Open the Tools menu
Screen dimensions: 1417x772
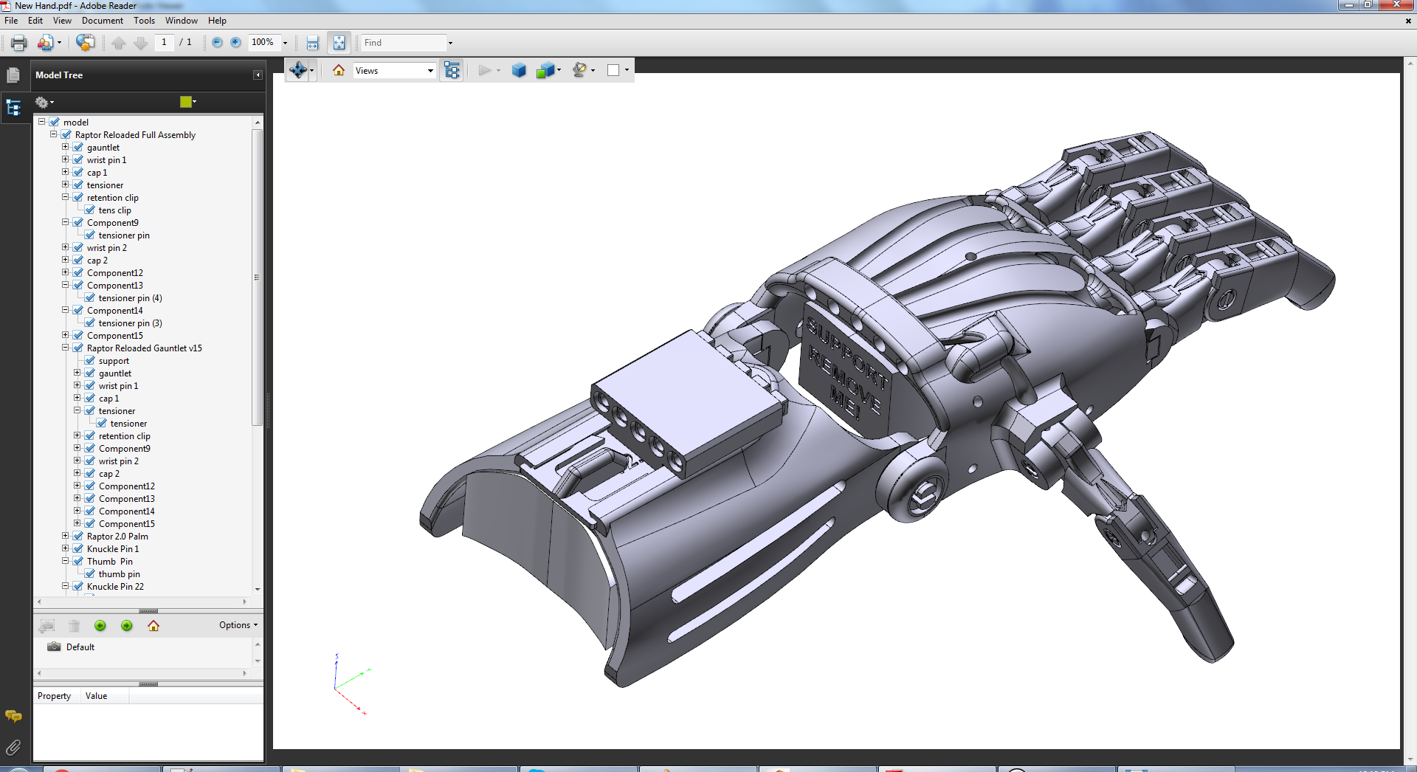coord(144,21)
